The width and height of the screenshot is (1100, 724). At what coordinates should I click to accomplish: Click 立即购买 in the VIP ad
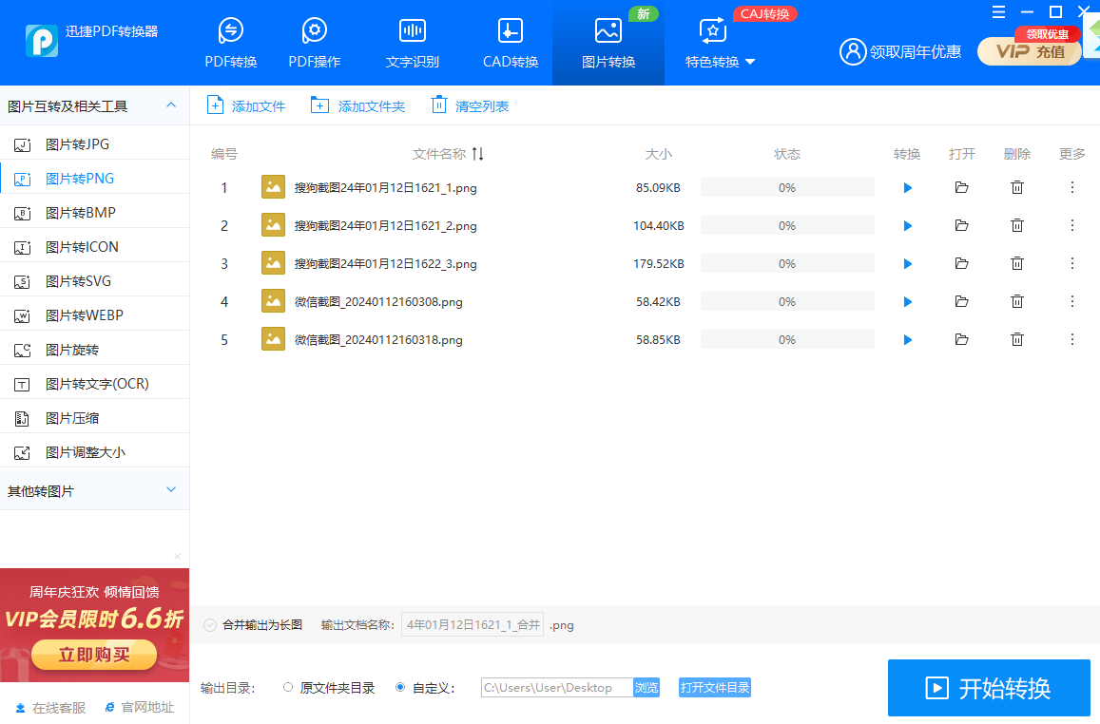[x=94, y=655]
